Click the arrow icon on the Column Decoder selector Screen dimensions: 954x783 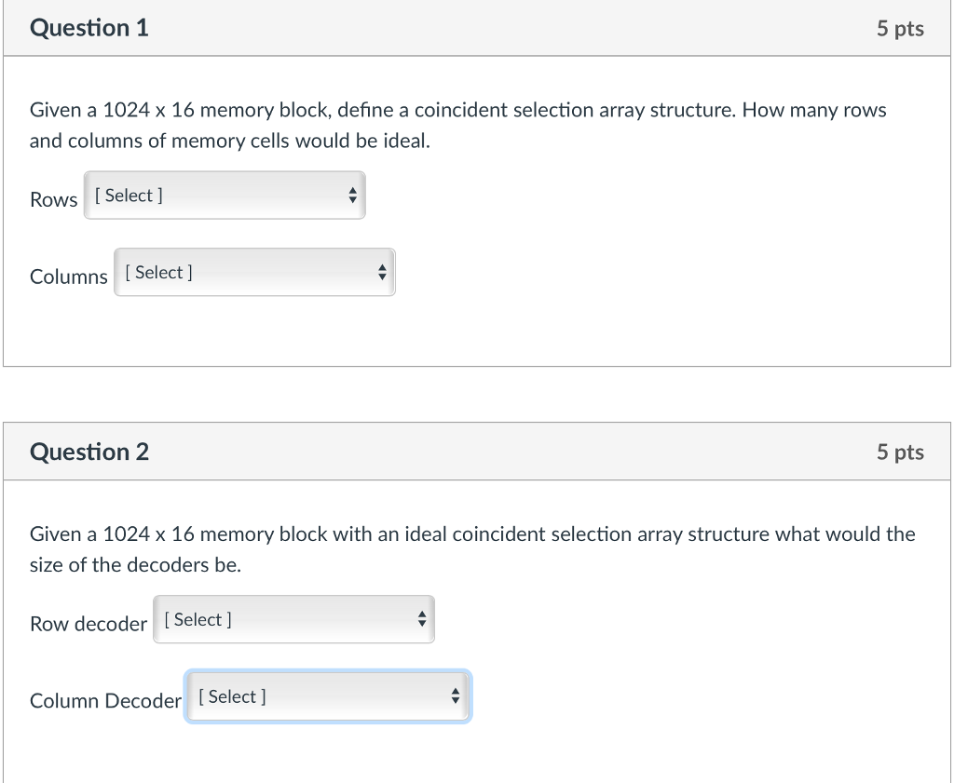[455, 695]
